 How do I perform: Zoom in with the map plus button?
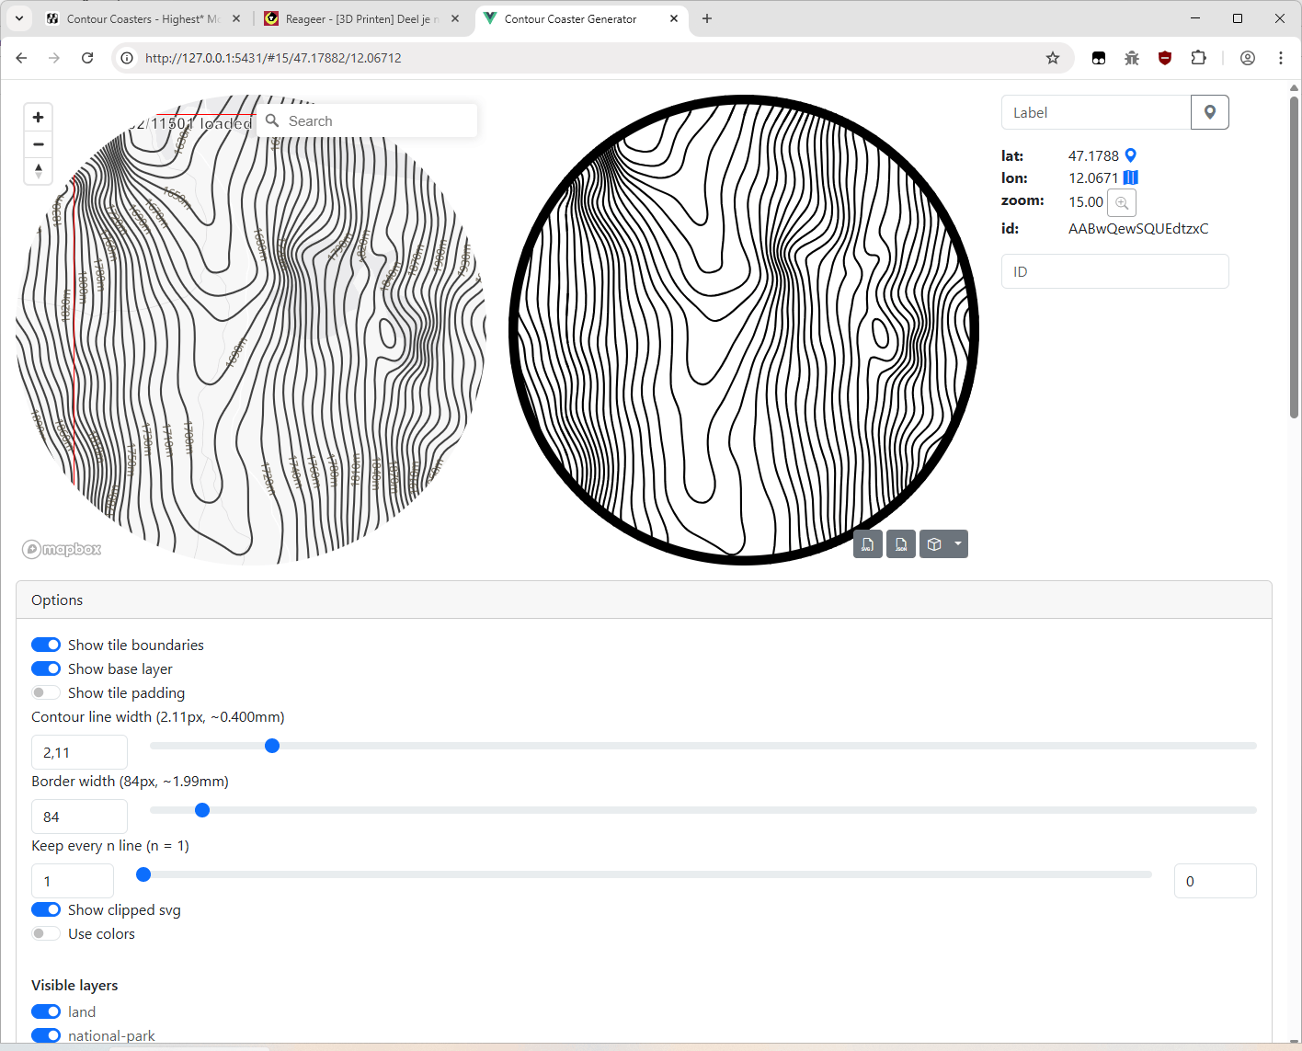click(x=38, y=117)
